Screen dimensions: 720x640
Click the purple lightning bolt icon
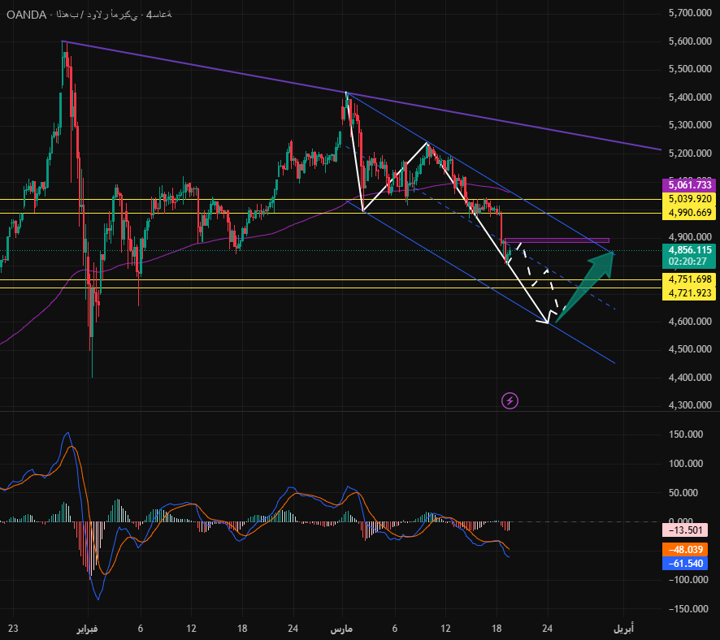click(510, 400)
